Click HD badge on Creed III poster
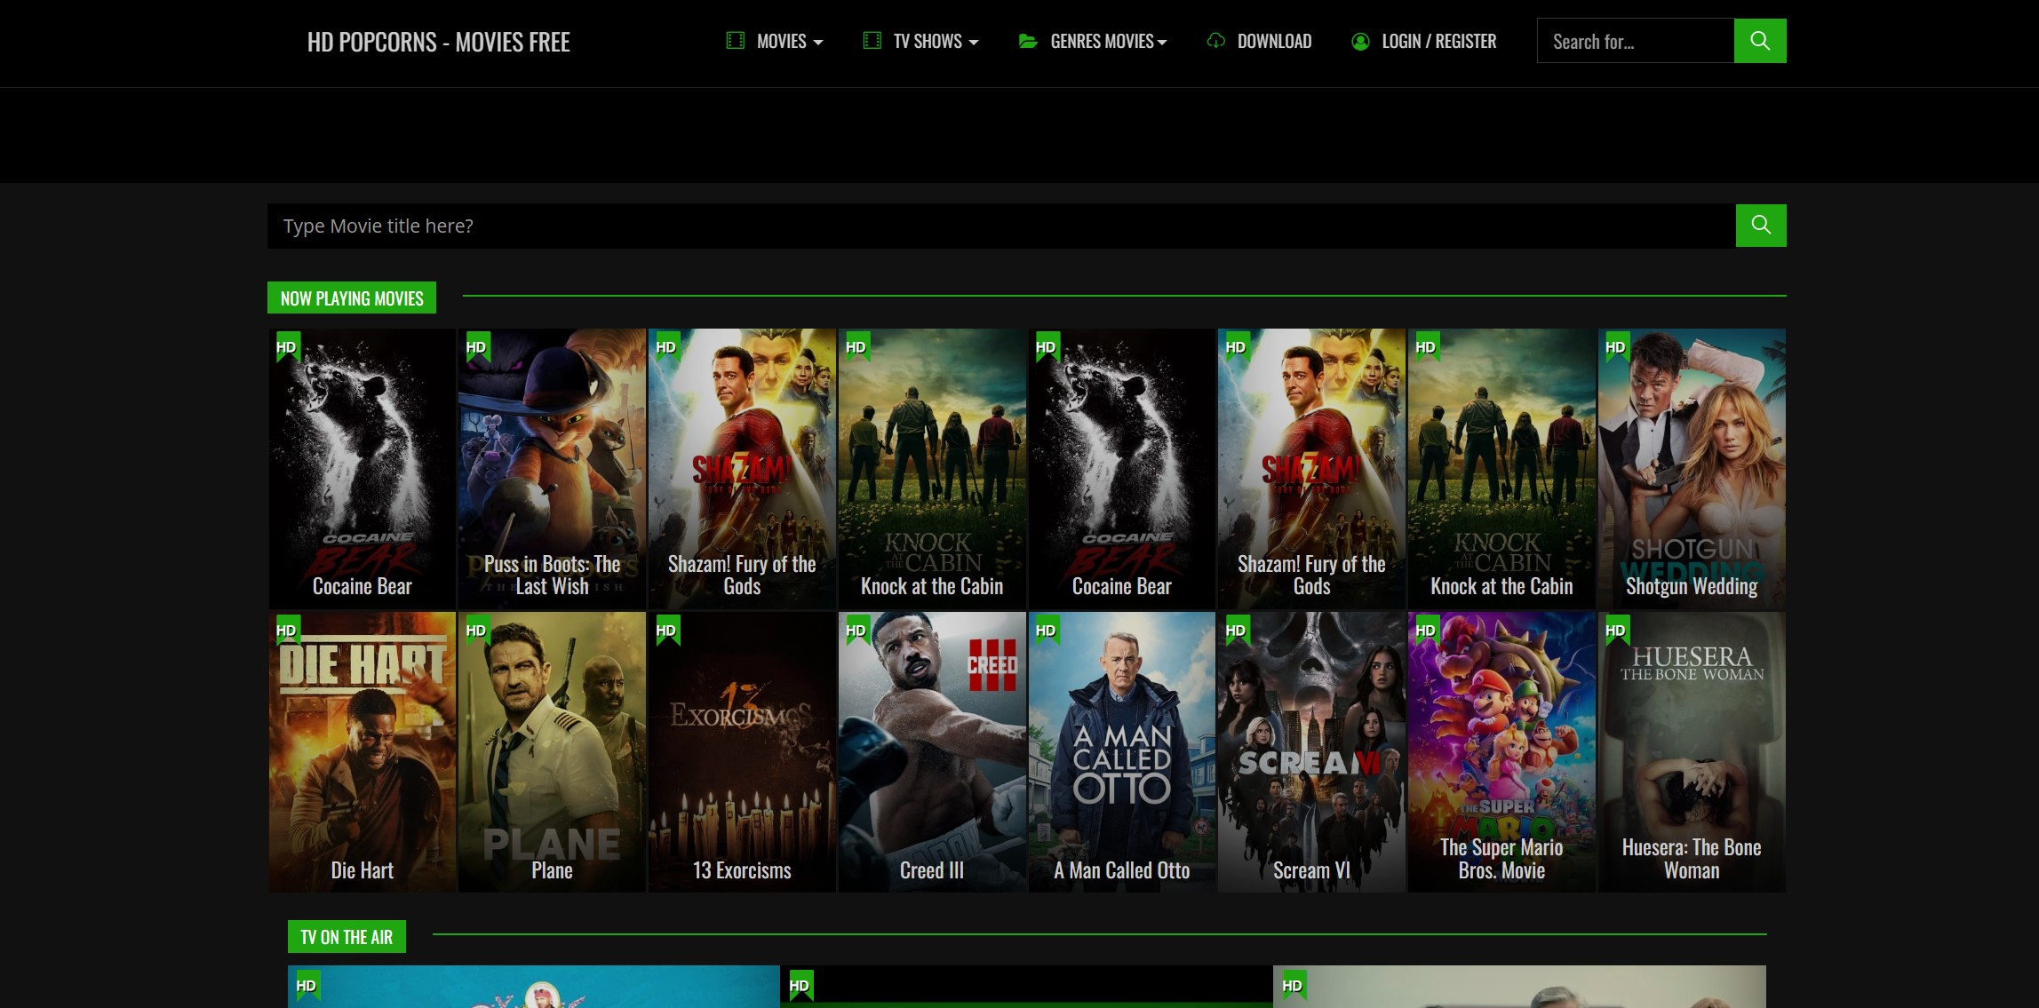Viewport: 2039px width, 1008px height. [856, 631]
